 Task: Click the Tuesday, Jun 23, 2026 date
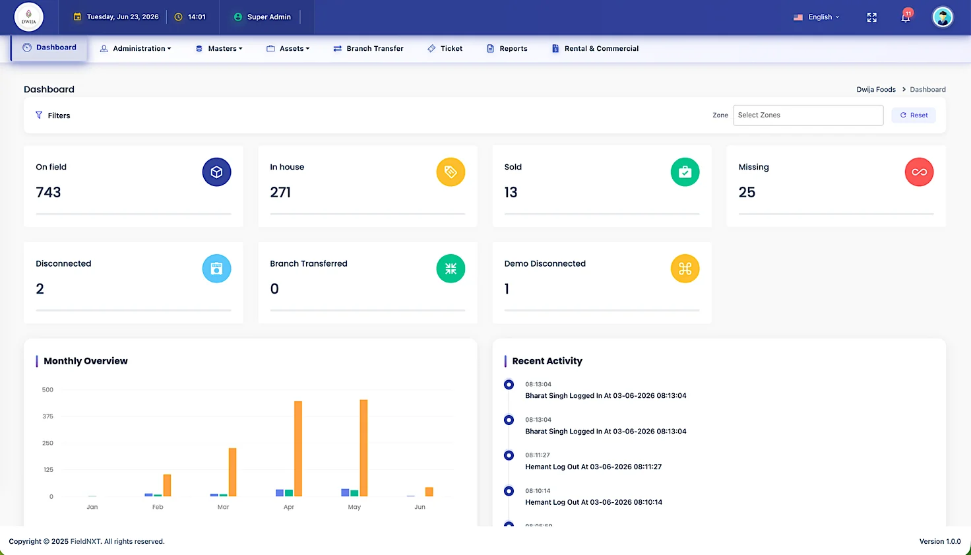123,17
